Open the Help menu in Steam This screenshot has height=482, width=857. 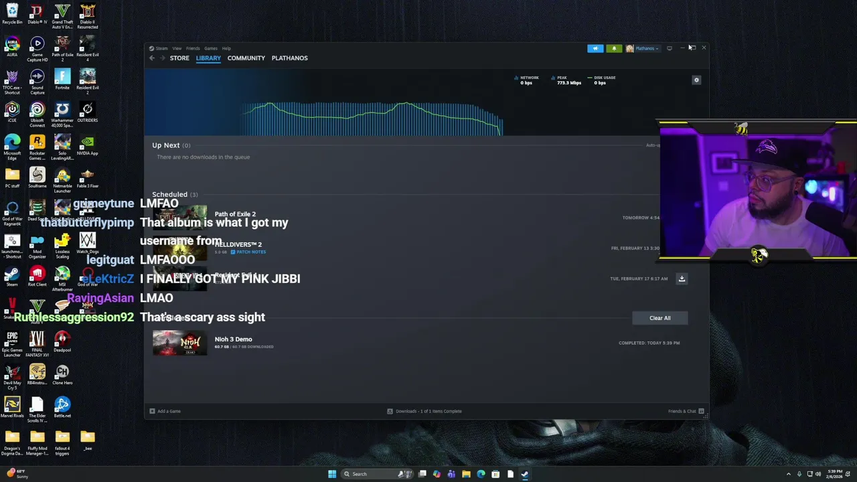point(226,48)
